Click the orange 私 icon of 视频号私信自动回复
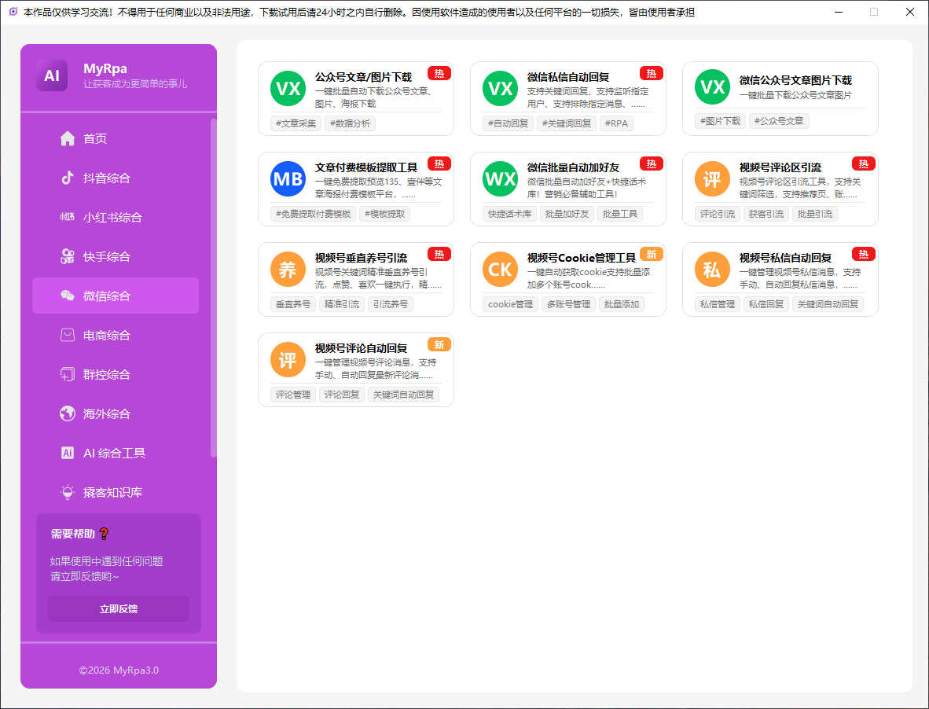Viewport: 929px width, 709px height. [x=712, y=269]
